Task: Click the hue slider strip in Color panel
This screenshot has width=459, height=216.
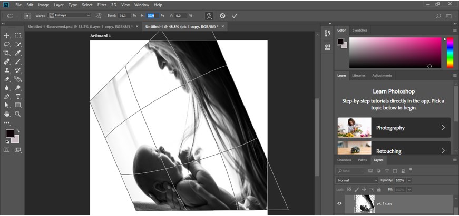Action: point(450,53)
